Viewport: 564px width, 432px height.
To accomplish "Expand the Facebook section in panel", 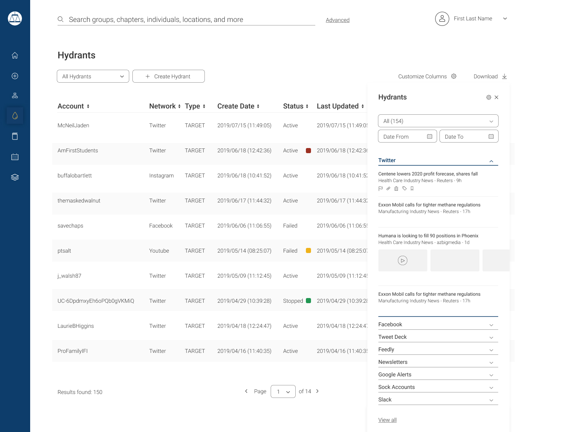I will click(x=491, y=325).
